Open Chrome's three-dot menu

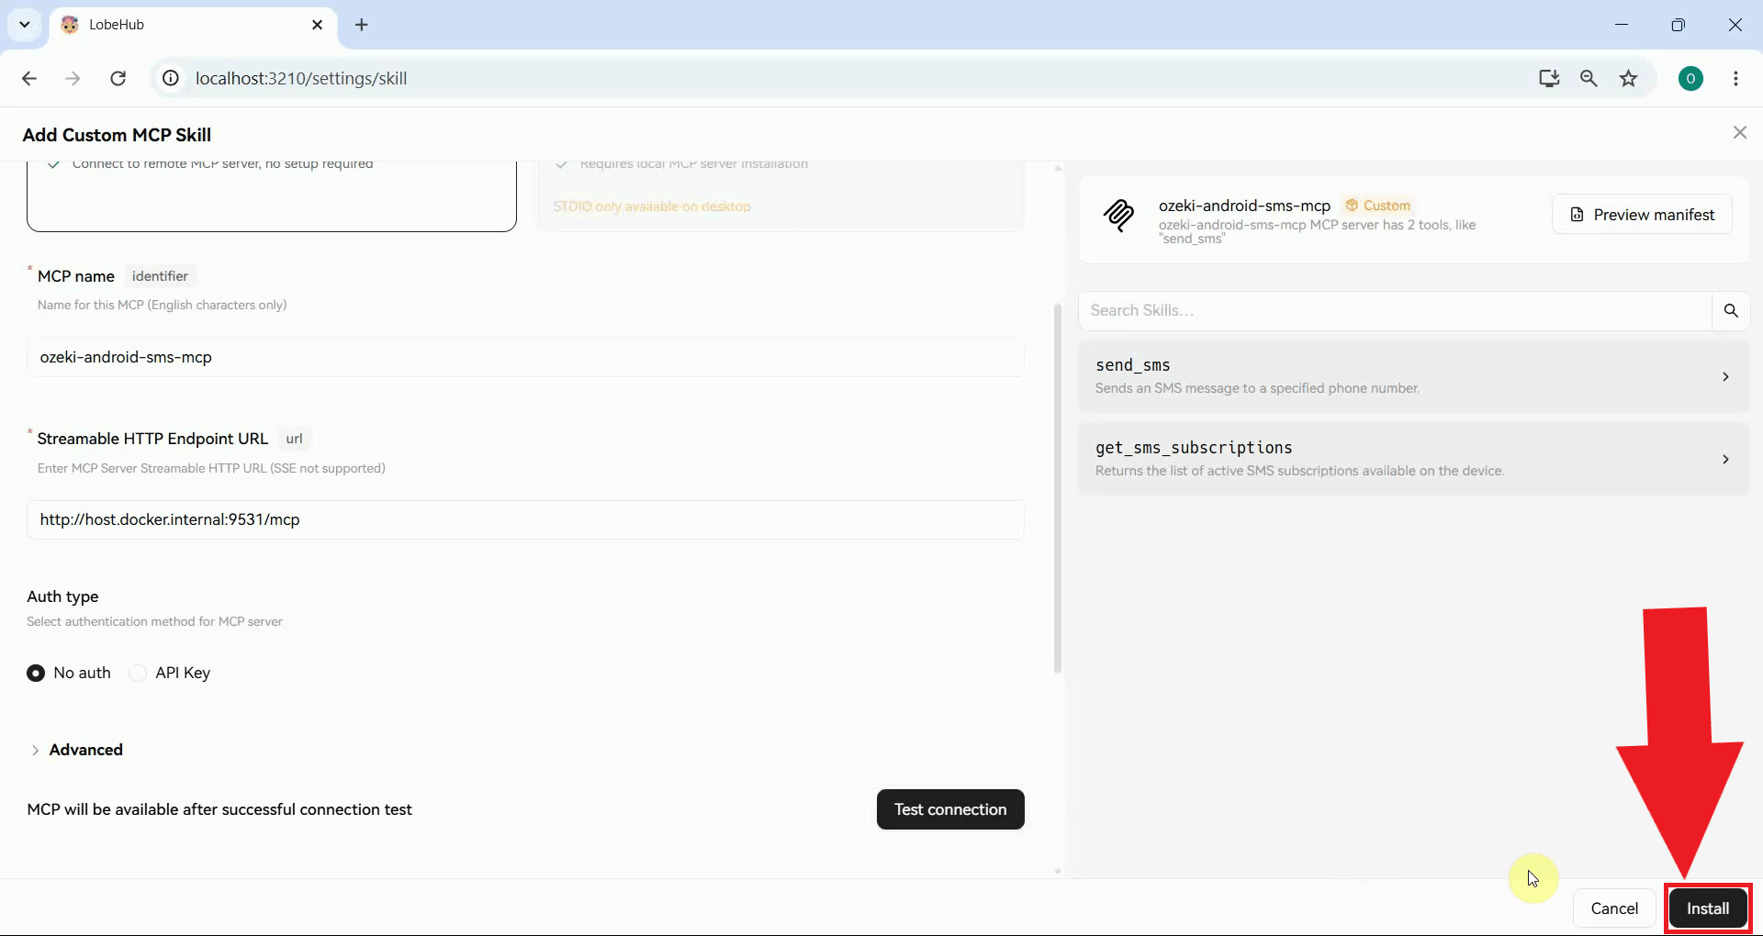tap(1735, 79)
